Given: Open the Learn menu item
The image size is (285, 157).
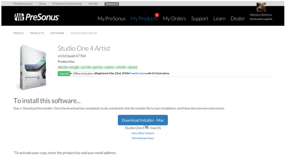Looking at the screenshot, I should (219, 18).
